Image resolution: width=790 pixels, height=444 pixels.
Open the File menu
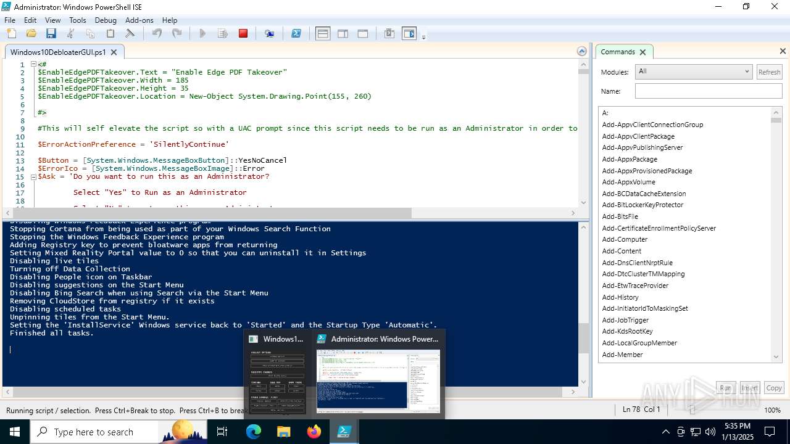click(10, 20)
